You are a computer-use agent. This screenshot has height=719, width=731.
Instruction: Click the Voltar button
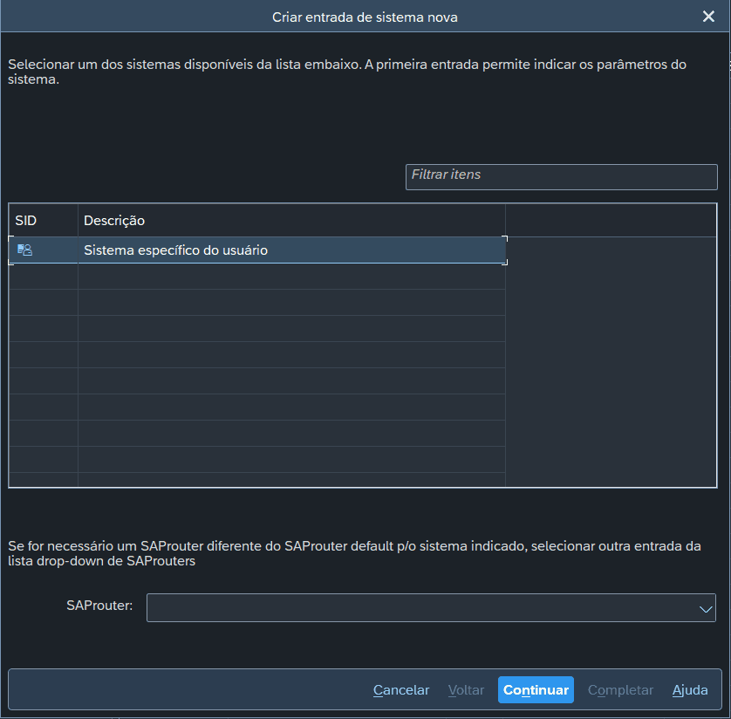tap(466, 689)
